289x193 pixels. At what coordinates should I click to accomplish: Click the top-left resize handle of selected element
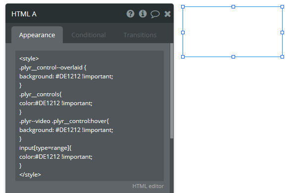(x=183, y=7)
